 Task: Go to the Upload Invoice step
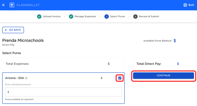point(51,16)
